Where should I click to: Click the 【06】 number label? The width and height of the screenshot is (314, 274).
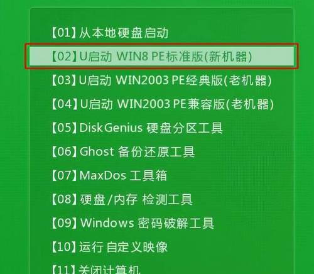coord(63,151)
